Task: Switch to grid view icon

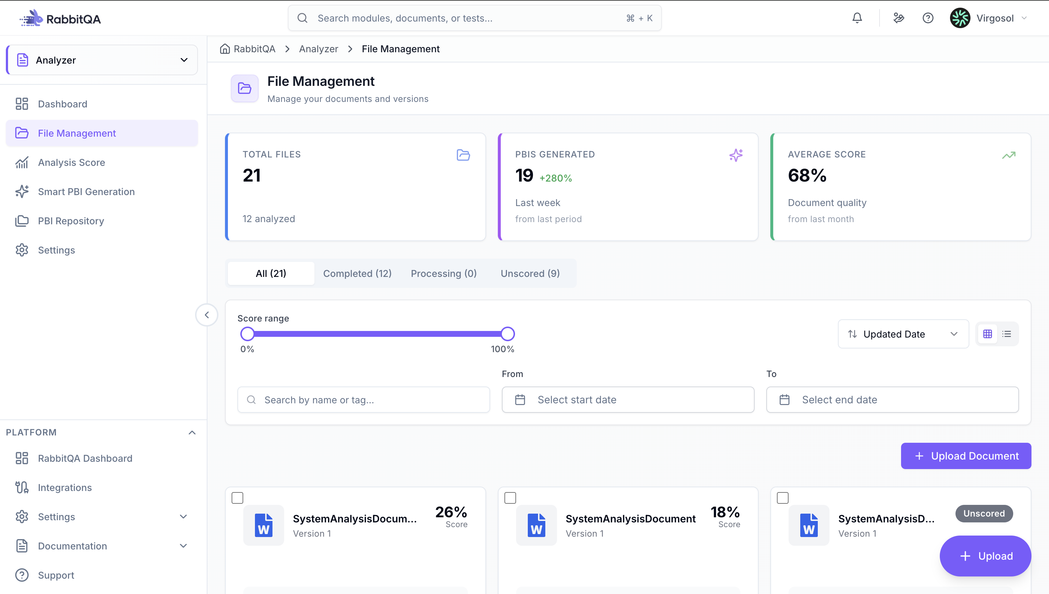Action: pyautogui.click(x=987, y=334)
